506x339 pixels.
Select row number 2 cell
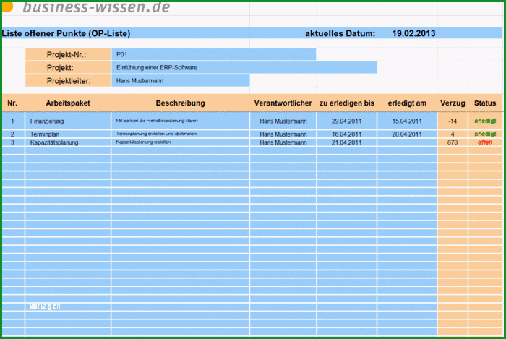[x=12, y=134]
